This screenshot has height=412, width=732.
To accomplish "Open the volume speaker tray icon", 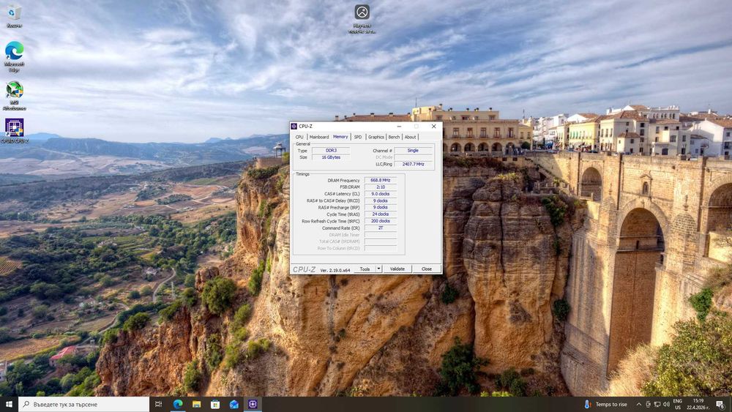I will click(666, 404).
